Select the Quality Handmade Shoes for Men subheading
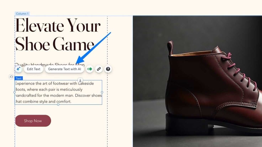The height and width of the screenshot is (147, 262). point(49,64)
